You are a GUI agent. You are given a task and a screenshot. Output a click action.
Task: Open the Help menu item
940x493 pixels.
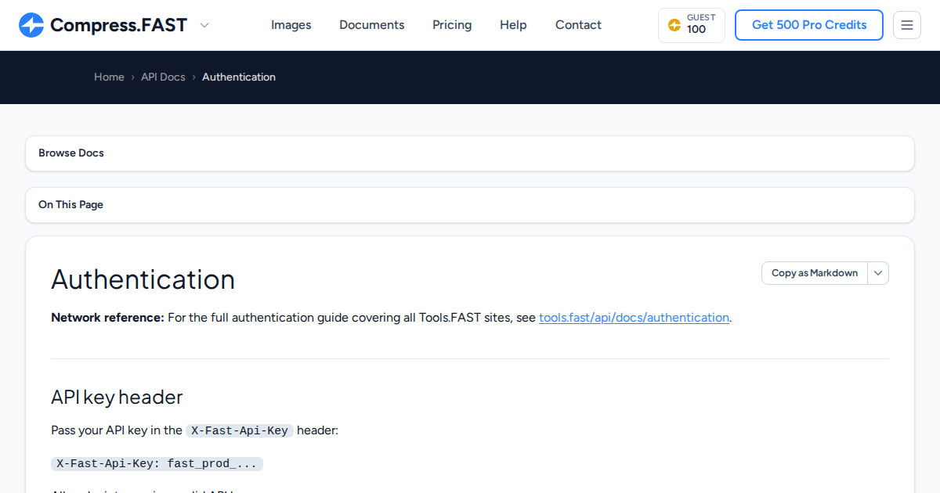coord(513,25)
